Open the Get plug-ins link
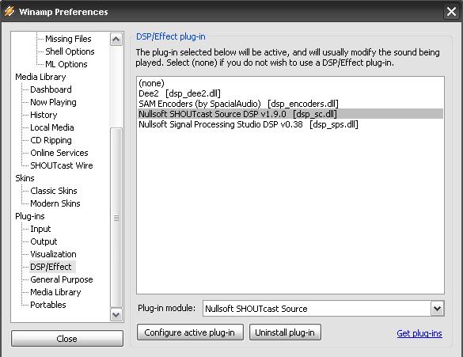This screenshot has width=463, height=357. click(x=419, y=333)
